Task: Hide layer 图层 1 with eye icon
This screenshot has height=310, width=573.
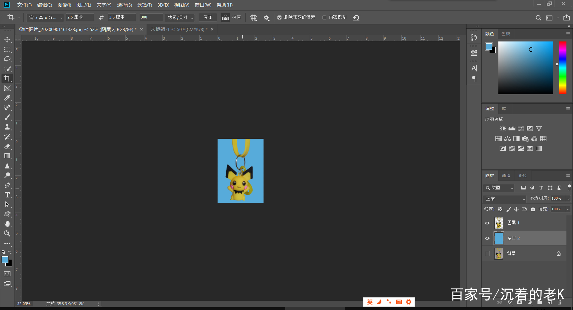Action: pos(487,223)
